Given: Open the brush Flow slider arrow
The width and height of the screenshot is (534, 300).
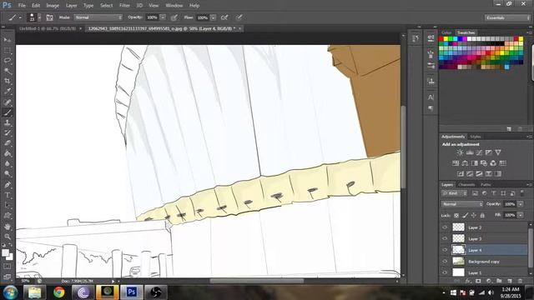Looking at the screenshot, I should tap(214, 17).
